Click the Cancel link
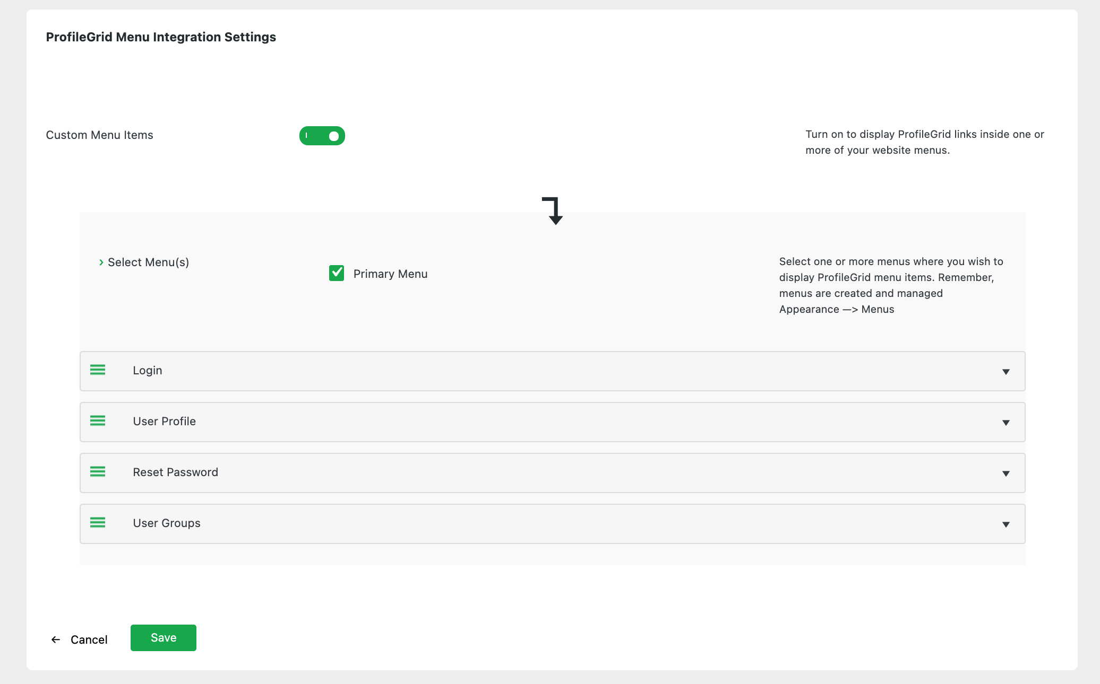The height and width of the screenshot is (684, 1100). tap(89, 640)
